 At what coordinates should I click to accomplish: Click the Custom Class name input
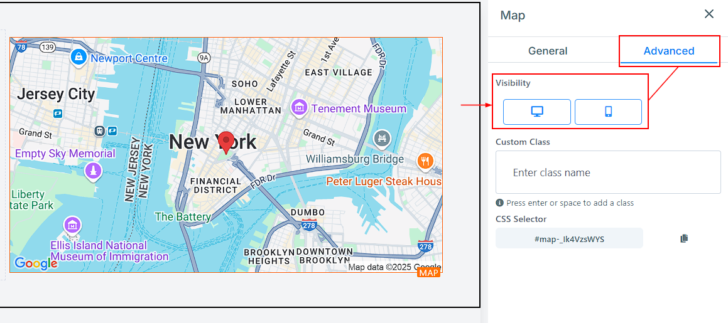[x=607, y=172]
